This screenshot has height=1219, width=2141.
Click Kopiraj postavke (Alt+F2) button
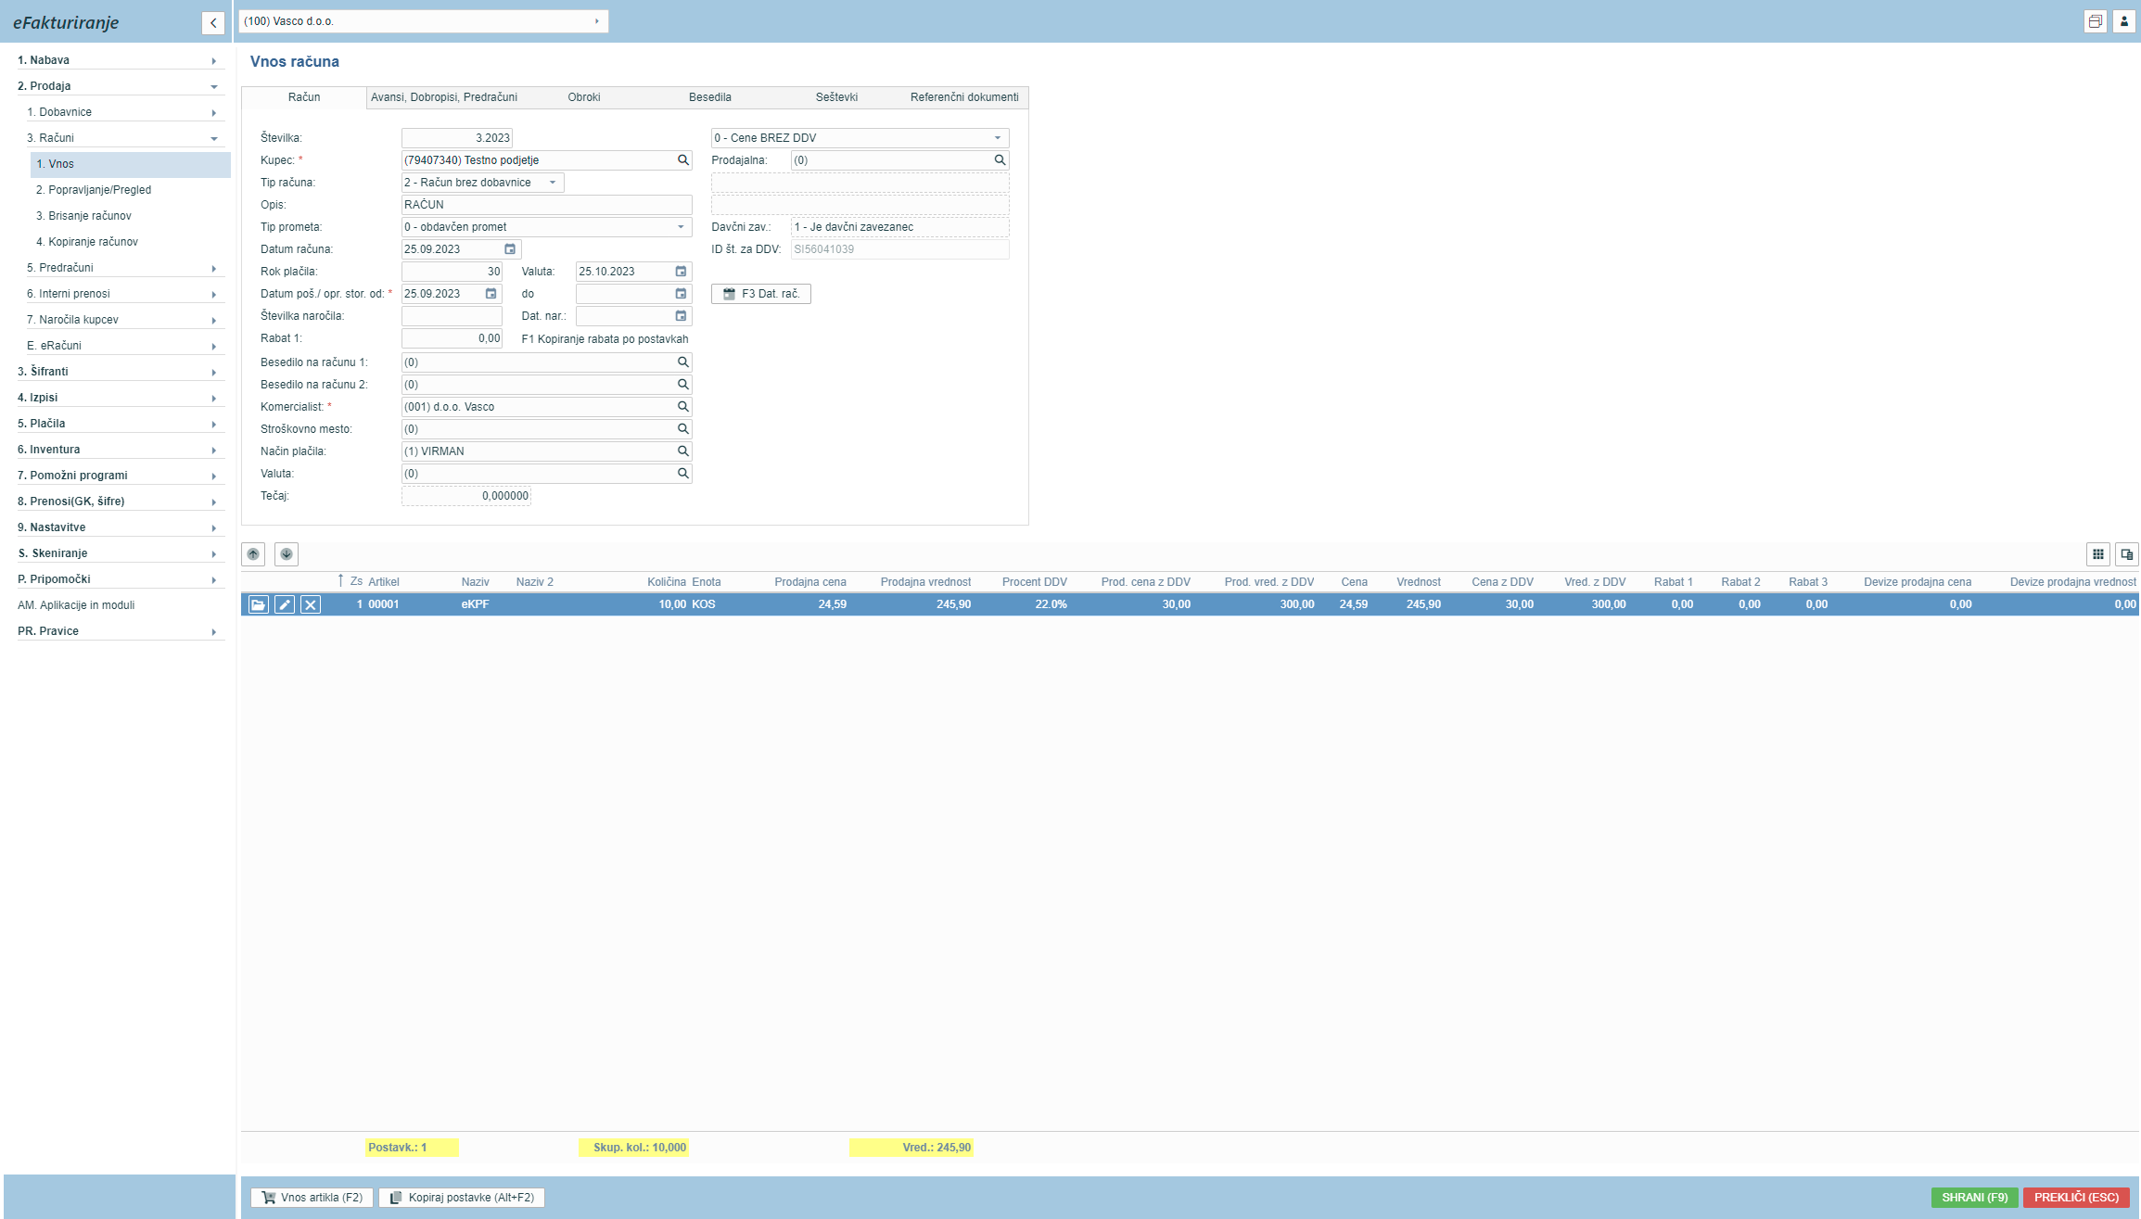462,1198
